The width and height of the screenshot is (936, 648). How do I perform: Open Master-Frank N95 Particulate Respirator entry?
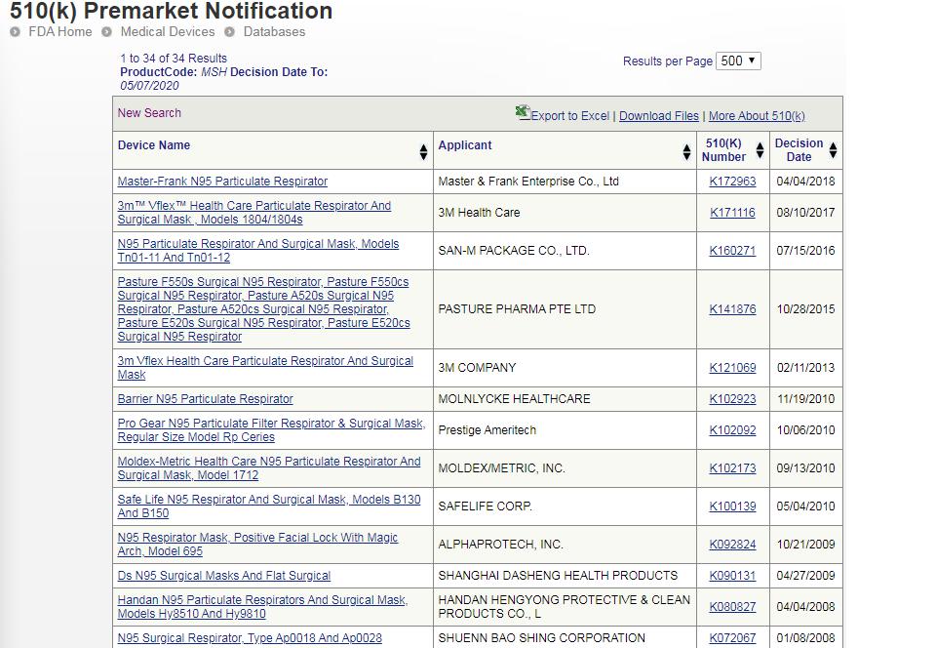222,182
